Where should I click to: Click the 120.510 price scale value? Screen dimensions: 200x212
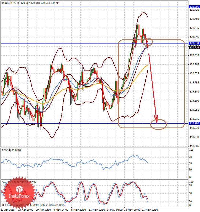pyautogui.click(x=194, y=55)
